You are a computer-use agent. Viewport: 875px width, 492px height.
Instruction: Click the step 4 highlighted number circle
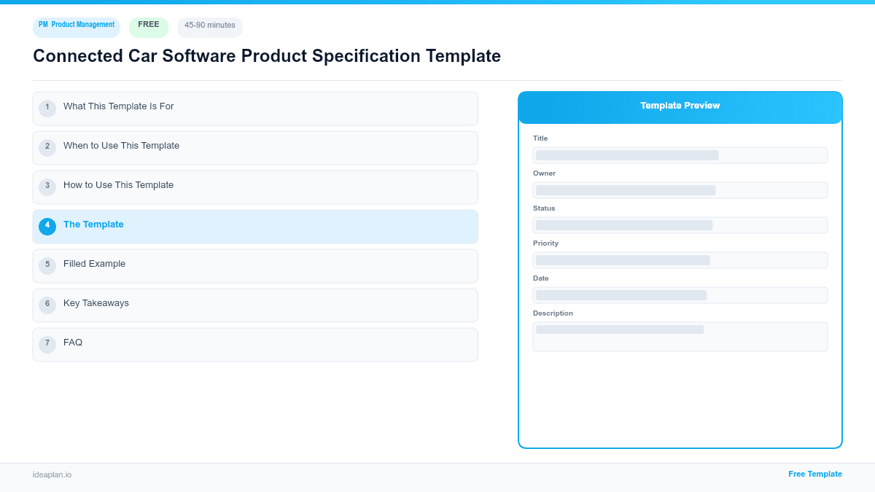pos(47,226)
